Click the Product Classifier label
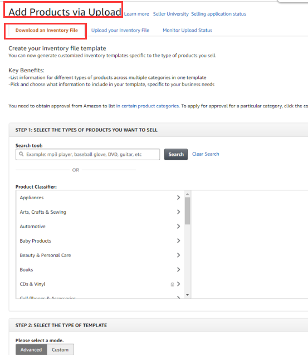Image resolution: width=308 pixels, height=355 pixels. point(36,187)
